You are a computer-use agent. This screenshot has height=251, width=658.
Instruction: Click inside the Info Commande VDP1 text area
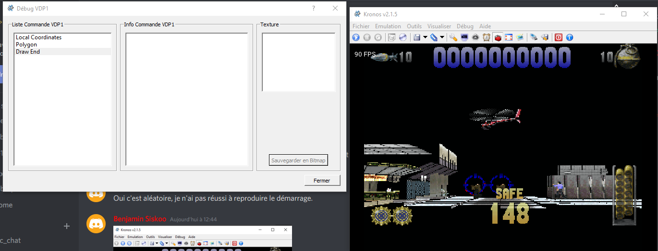click(186, 99)
